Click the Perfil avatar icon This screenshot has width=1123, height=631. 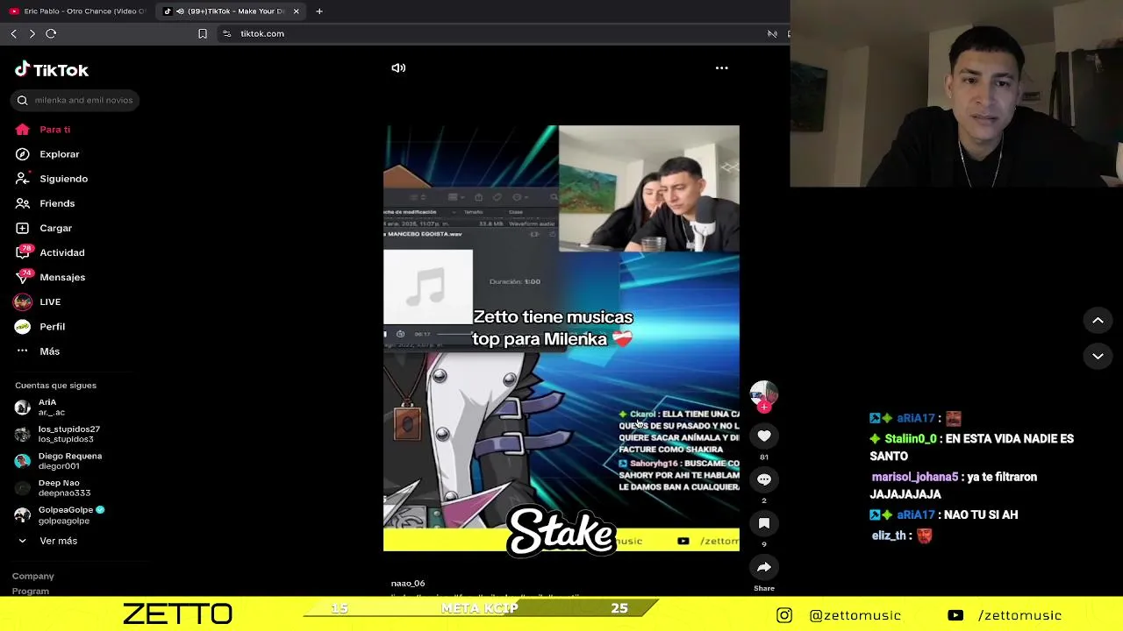(23, 326)
